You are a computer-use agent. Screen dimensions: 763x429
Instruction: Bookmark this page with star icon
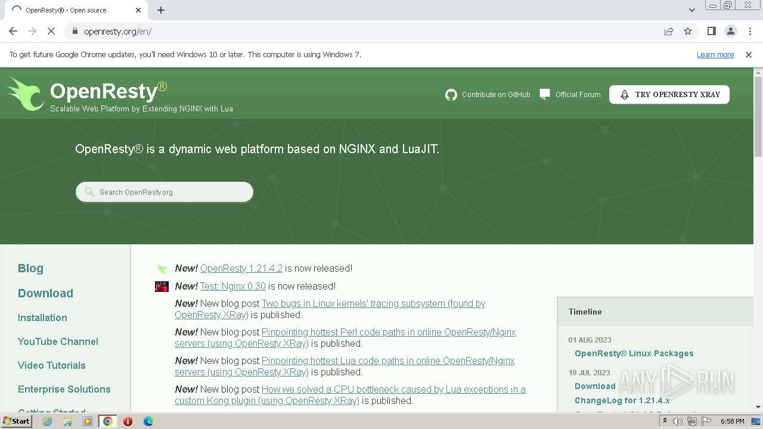[688, 31]
